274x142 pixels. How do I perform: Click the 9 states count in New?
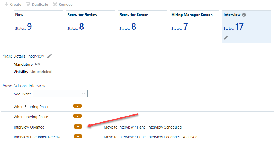30,27
